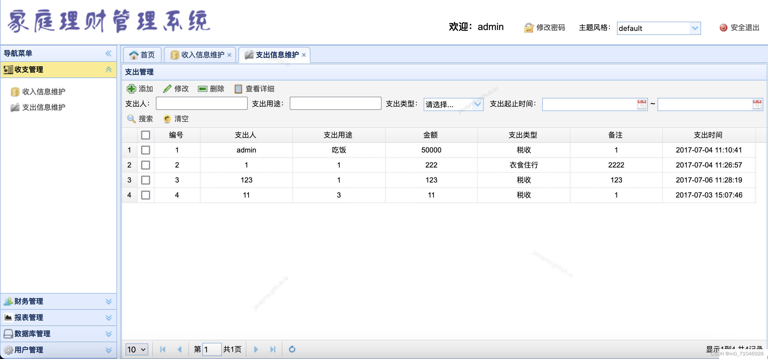The image size is (768, 359).
Task: Go to first page of grid
Action: click(163, 349)
